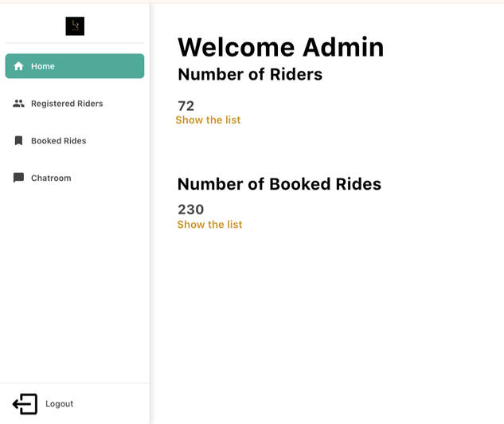Click the Chatroom speech bubble icon

[18, 179]
